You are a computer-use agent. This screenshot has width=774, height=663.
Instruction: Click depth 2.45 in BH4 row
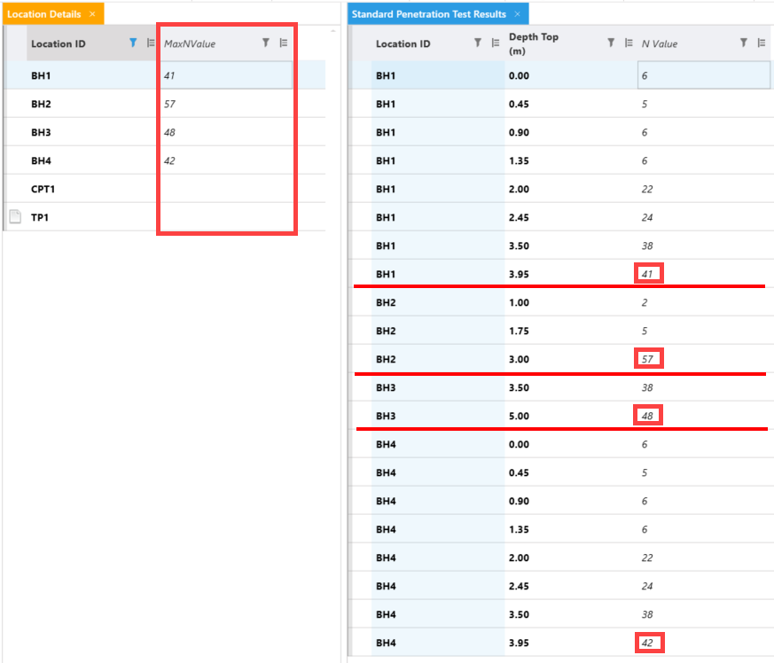(x=571, y=586)
